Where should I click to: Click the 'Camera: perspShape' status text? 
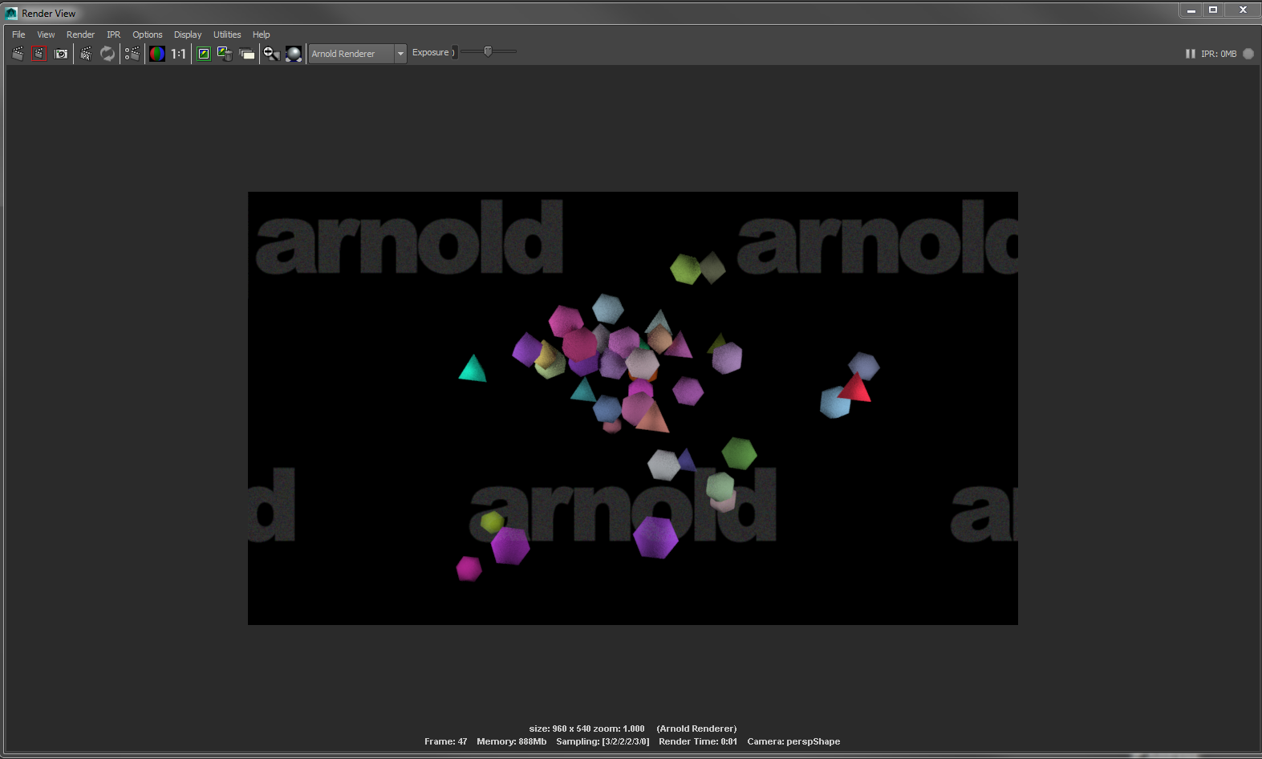793,742
